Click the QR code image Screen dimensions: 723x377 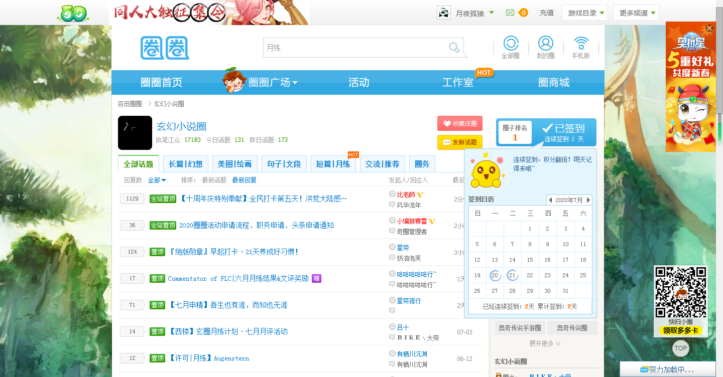pos(681,292)
